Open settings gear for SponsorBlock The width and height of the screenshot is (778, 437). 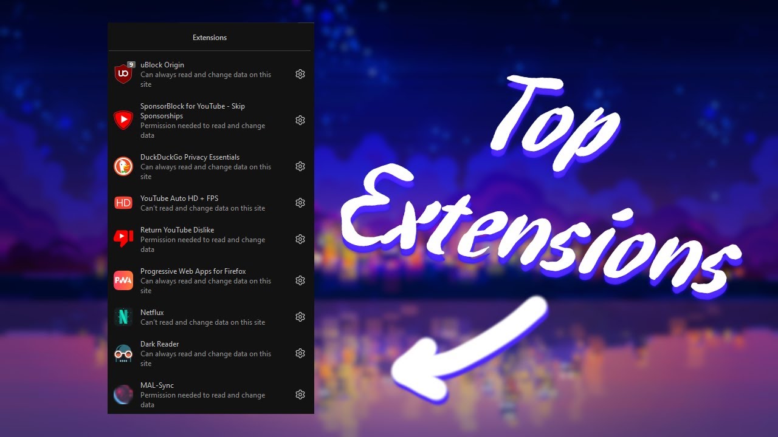[x=300, y=120]
